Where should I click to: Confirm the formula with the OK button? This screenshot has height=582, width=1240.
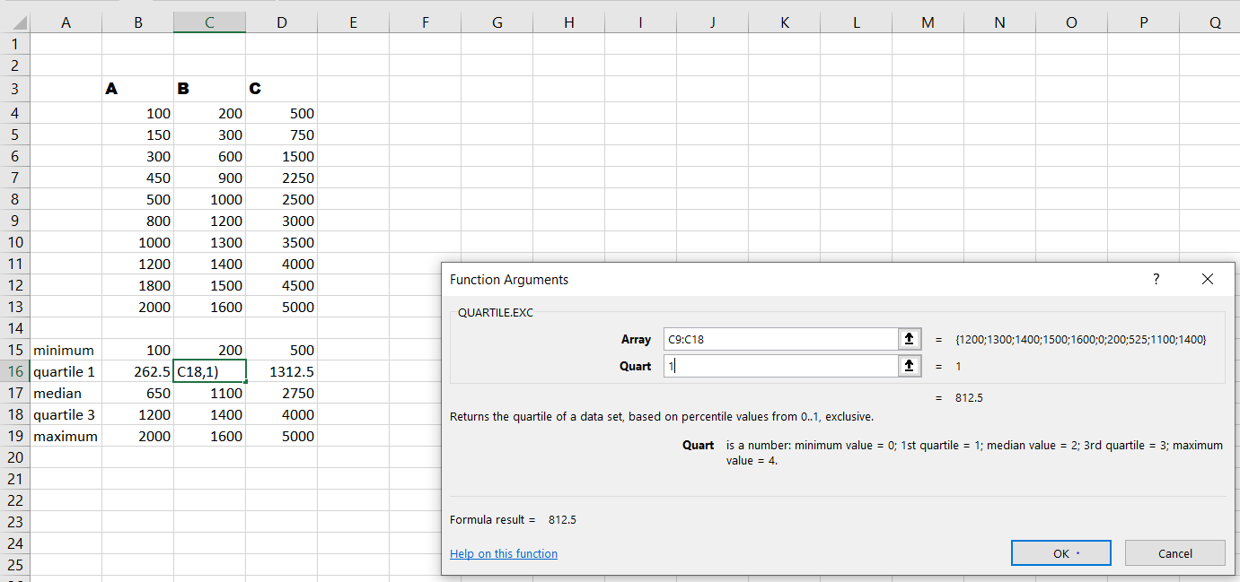[1060, 552]
